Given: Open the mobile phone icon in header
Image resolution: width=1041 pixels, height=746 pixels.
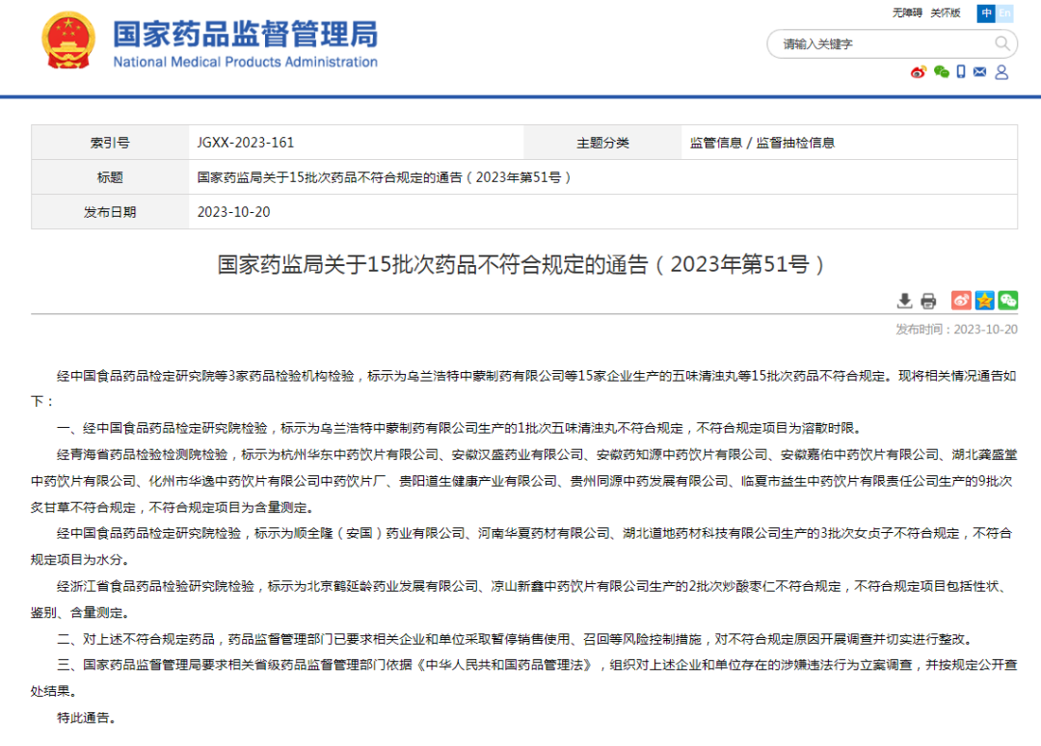Looking at the screenshot, I should [961, 71].
